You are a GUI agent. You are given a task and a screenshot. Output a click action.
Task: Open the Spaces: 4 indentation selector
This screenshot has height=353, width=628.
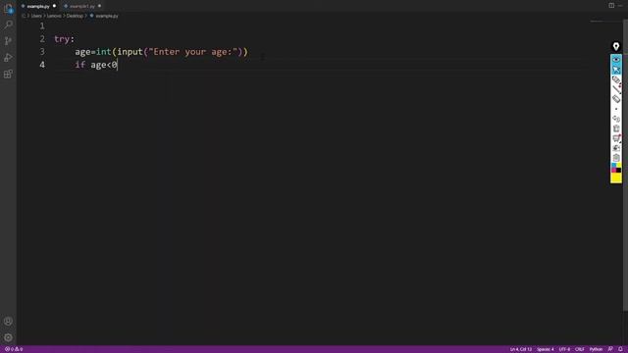tap(546, 349)
